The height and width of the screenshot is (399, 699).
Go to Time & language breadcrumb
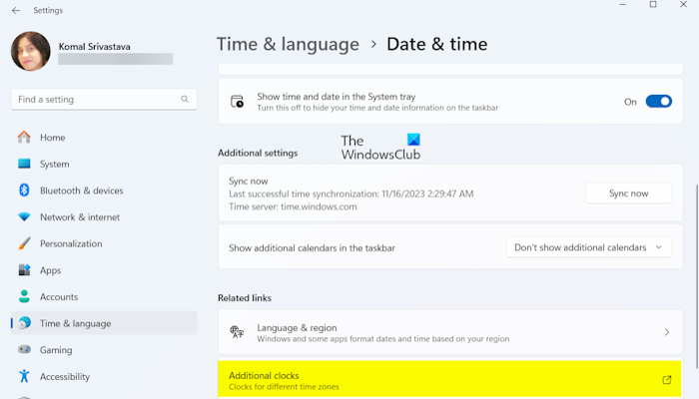288,45
